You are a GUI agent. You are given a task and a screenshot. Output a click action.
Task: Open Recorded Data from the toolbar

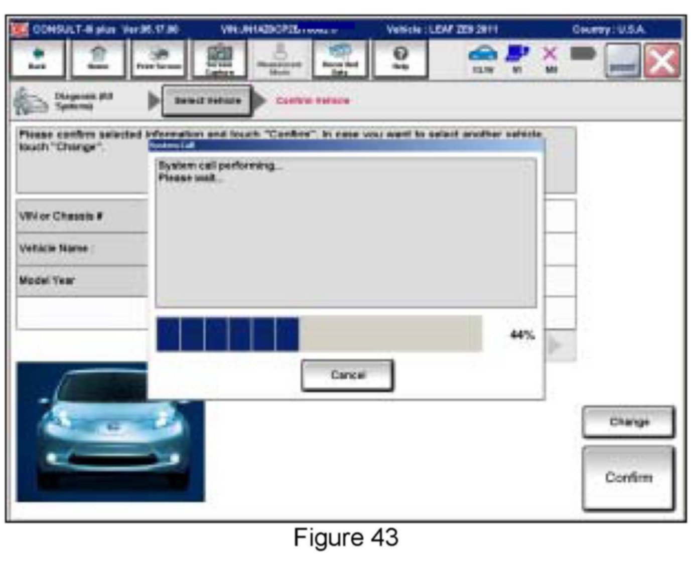(340, 59)
